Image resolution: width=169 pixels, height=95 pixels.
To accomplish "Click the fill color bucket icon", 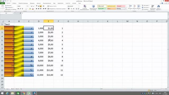I will [30, 9].
